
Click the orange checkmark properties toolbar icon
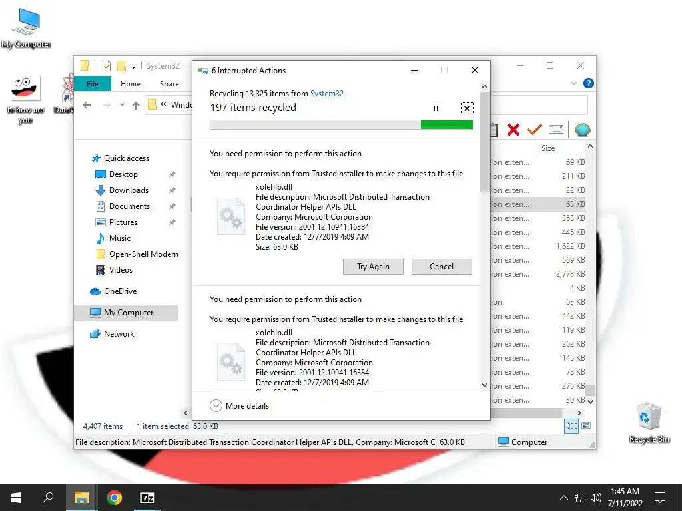535,130
